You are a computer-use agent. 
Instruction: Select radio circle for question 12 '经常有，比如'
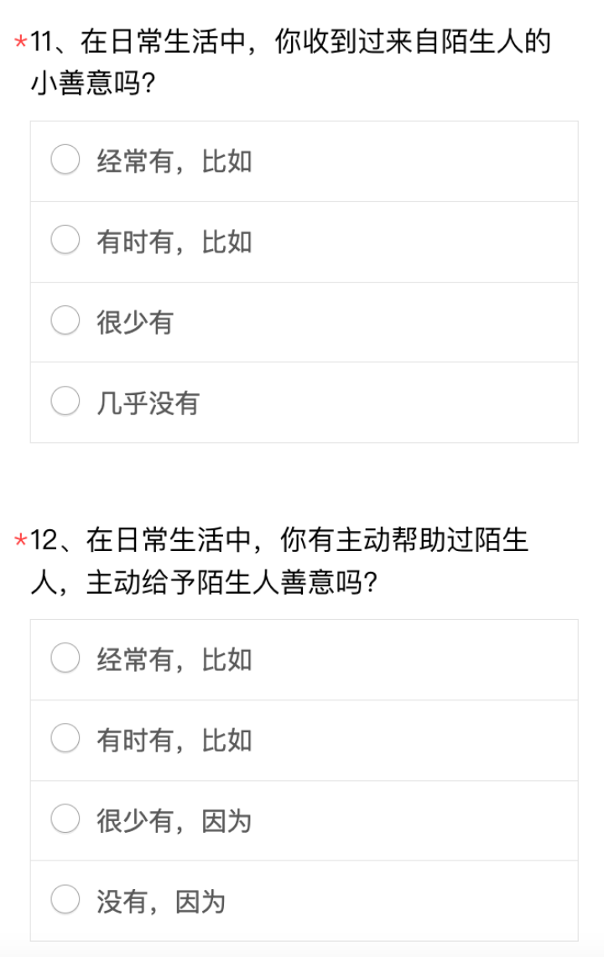coord(65,658)
